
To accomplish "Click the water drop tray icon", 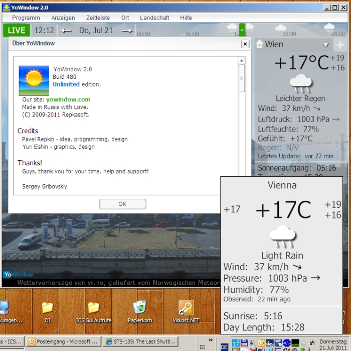I will pyautogui.click(x=303, y=343).
